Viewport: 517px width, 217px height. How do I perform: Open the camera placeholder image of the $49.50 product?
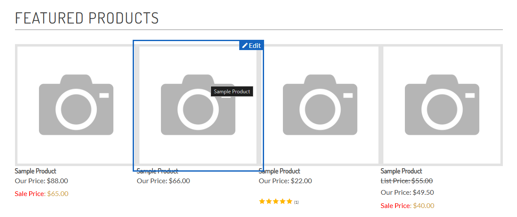tap(442, 105)
